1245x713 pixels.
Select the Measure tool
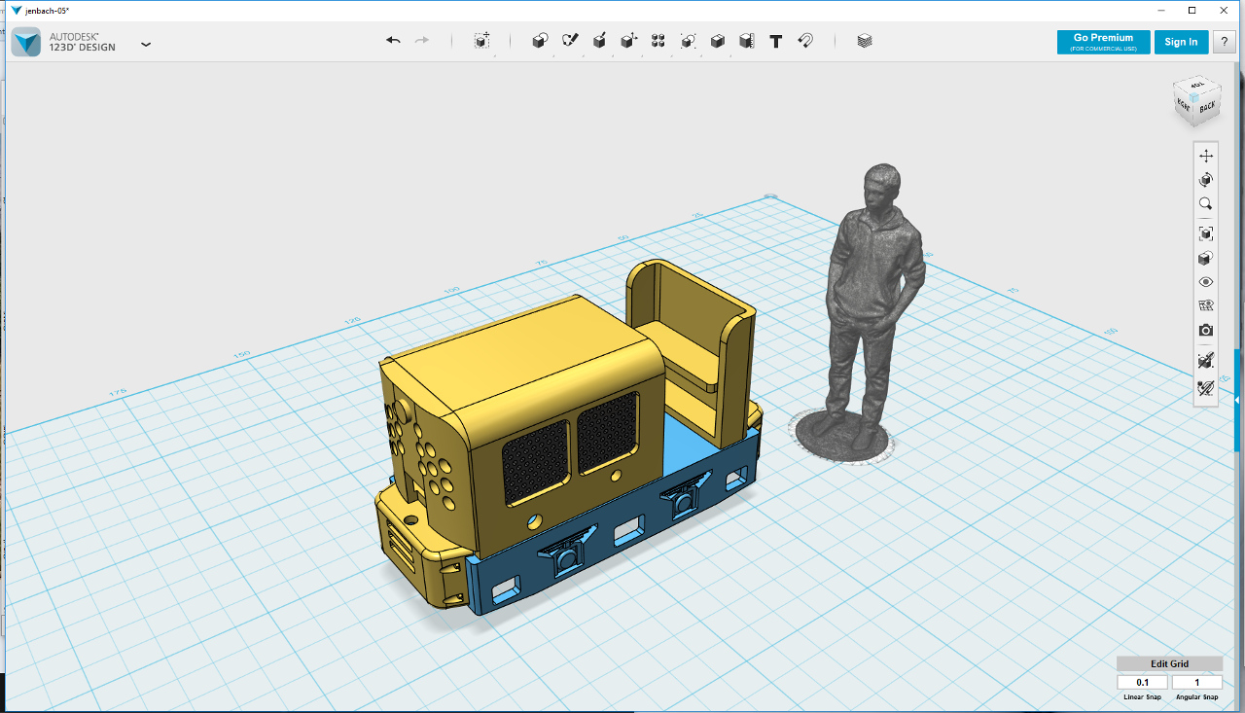747,41
